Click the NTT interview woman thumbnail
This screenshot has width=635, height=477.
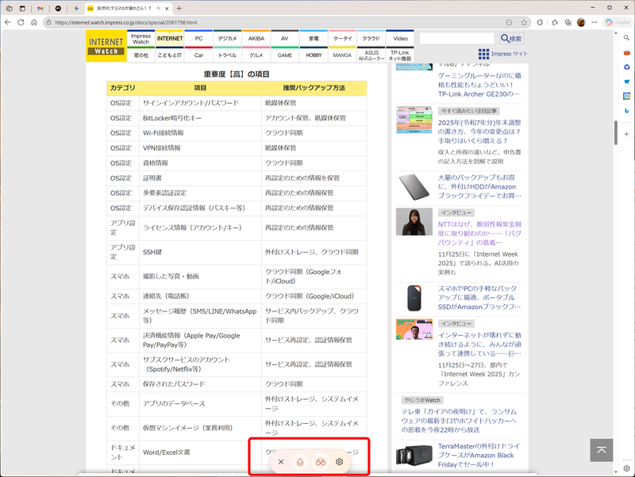414,222
